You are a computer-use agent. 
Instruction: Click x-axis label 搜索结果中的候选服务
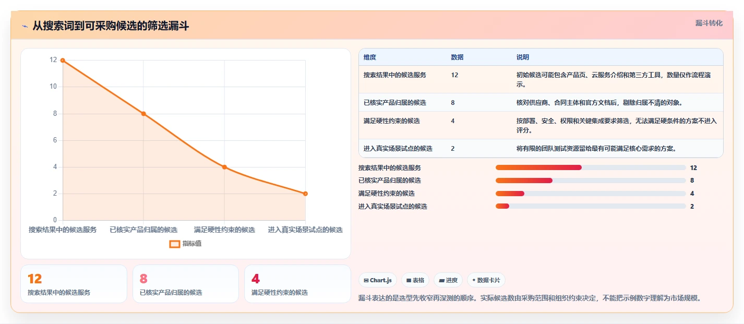click(63, 230)
